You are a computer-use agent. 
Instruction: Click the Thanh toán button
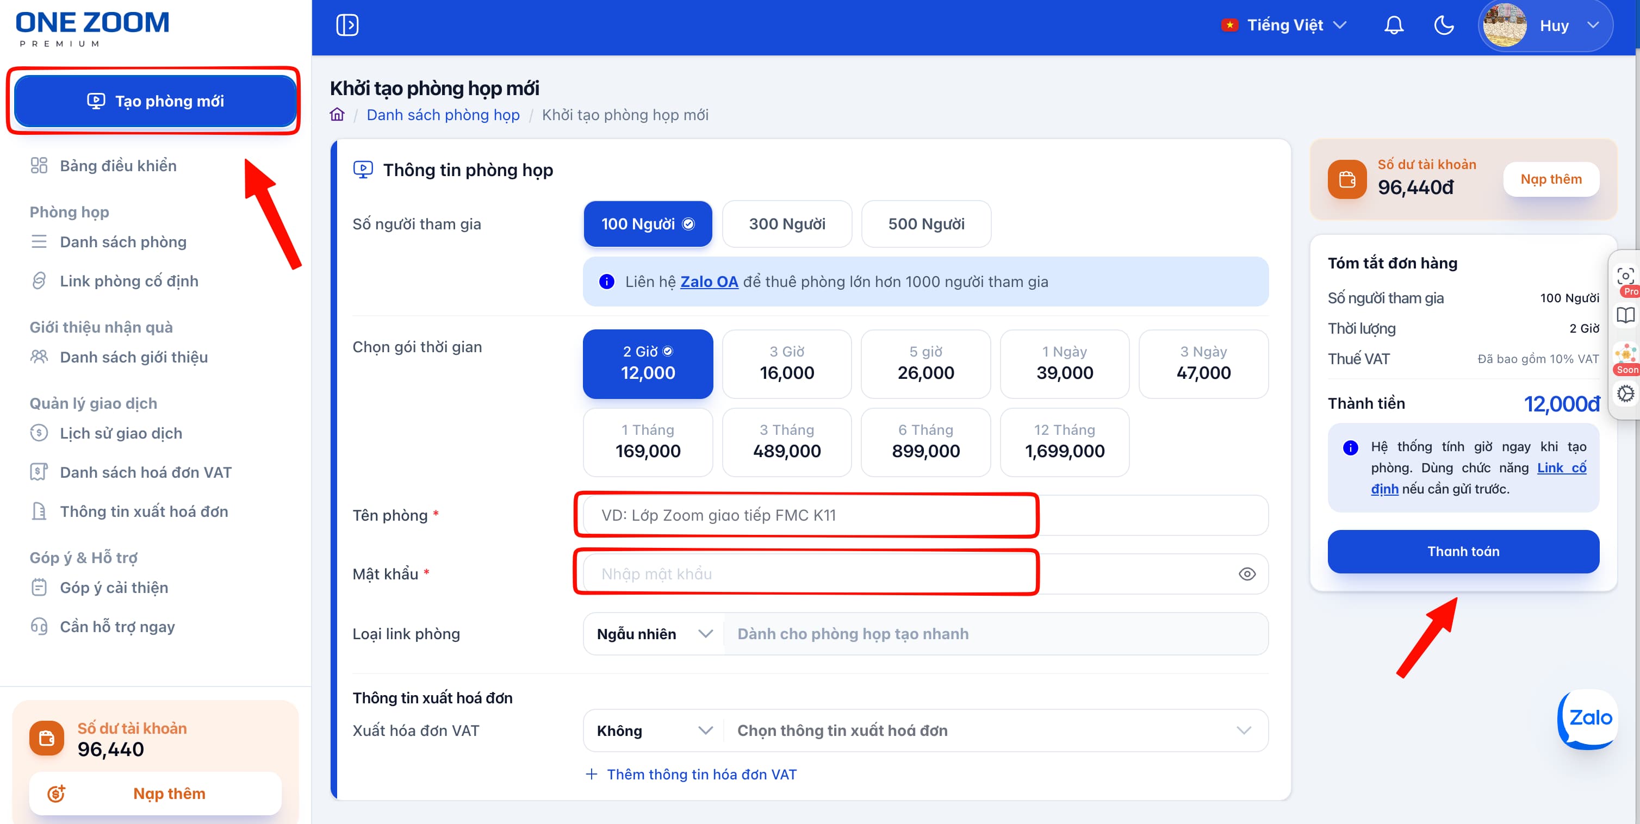click(1463, 552)
